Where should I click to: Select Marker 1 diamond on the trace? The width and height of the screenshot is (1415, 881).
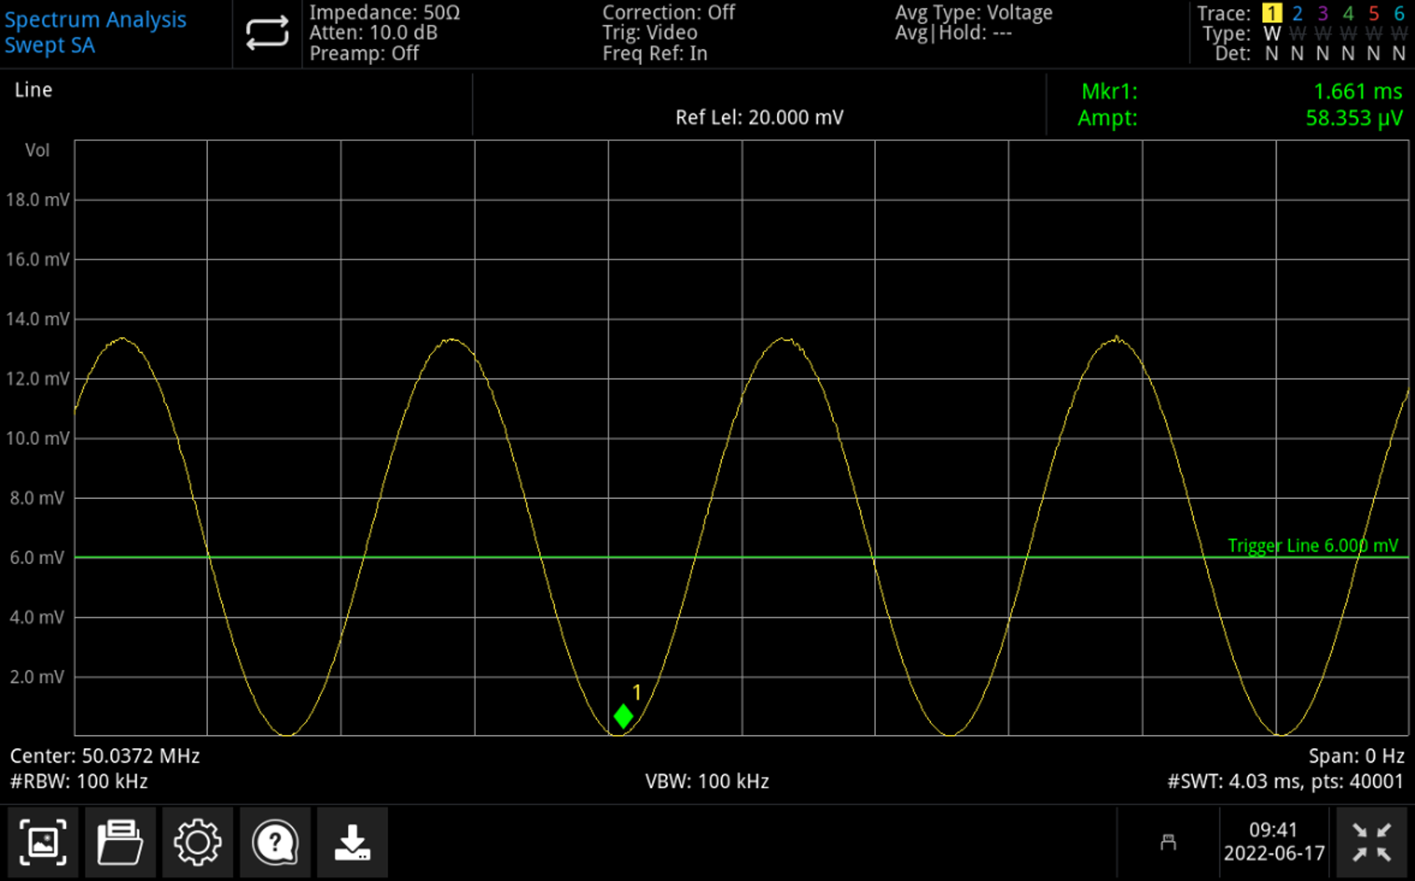click(623, 716)
